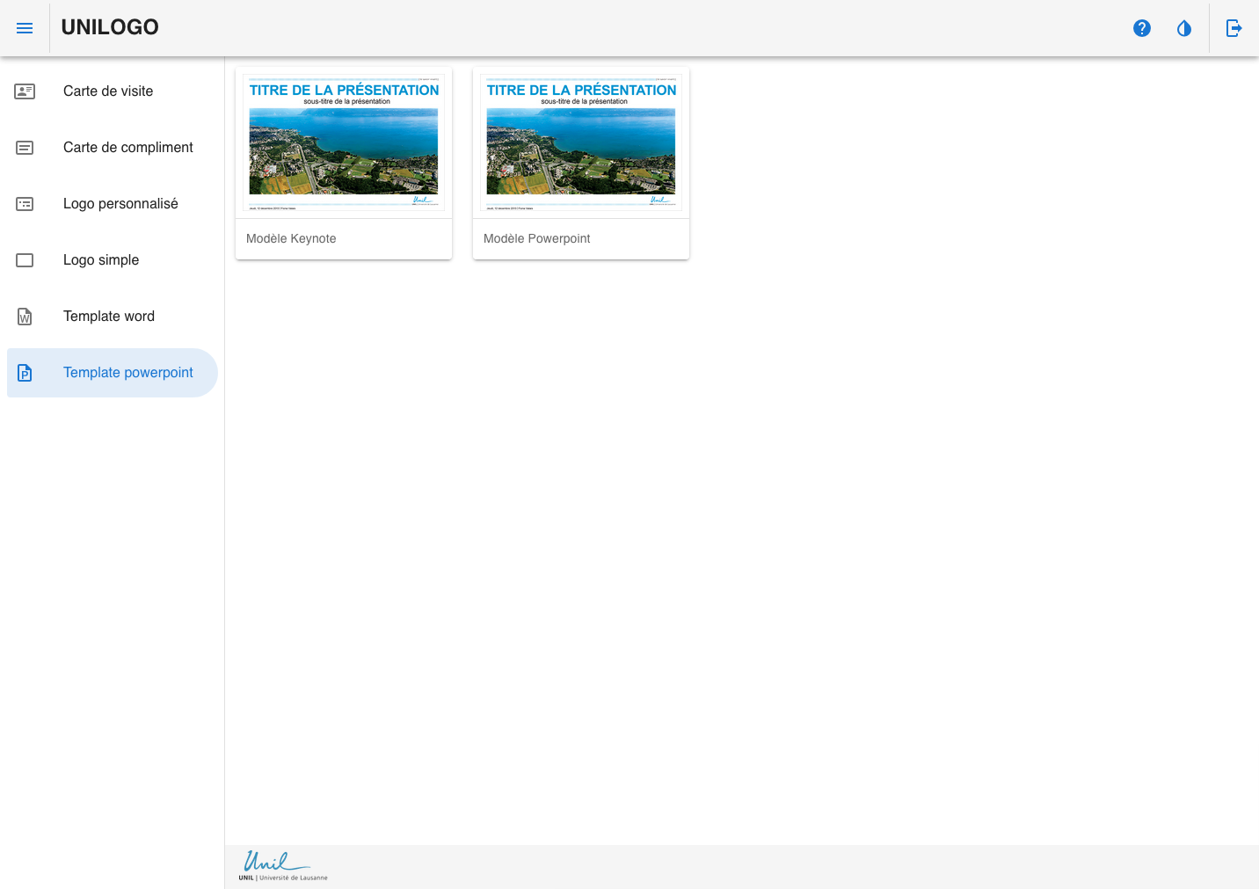Click the Unil logo in the footer
The width and height of the screenshot is (1259, 889).
pyautogui.click(x=282, y=865)
